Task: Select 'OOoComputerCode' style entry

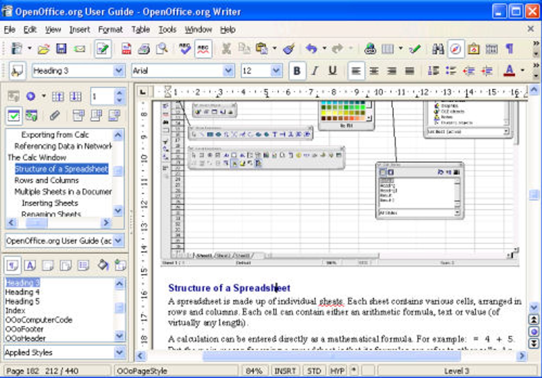Action: 39,320
